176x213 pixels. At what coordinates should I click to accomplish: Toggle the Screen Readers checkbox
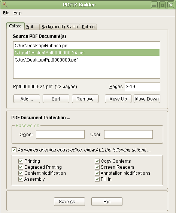[97, 167]
